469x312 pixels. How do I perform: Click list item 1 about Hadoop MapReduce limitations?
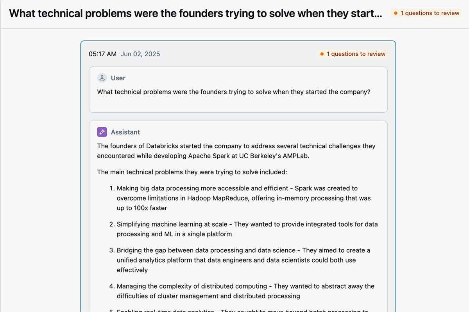point(242,198)
